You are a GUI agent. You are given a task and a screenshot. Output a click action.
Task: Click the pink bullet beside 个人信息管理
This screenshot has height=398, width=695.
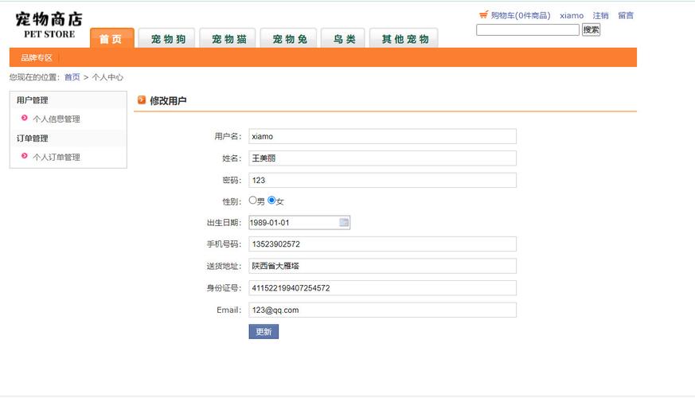click(x=25, y=118)
